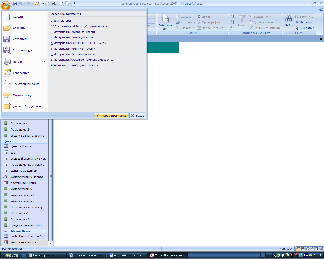This screenshot has width=324, height=259.
Task: Open recent document 1 компьютеры
Action: [61, 21]
